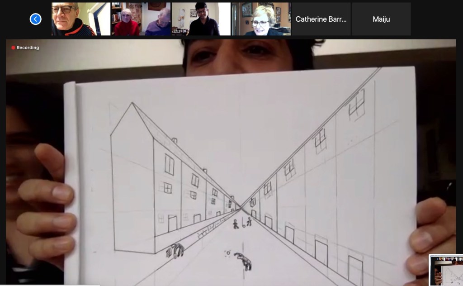This screenshot has width=463, height=286.
Task: Select the Maiju participant tile
Action: pyautogui.click(x=381, y=19)
